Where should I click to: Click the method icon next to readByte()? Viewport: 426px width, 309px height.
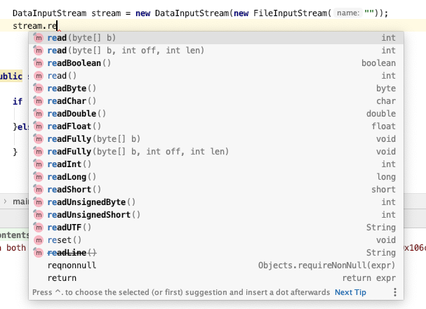pyautogui.click(x=39, y=88)
